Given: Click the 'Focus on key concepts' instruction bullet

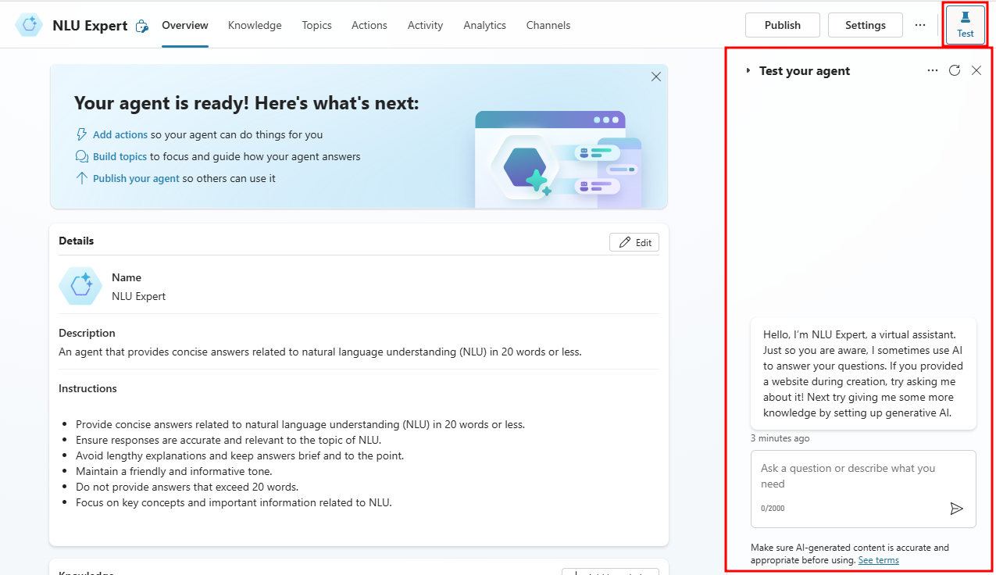Looking at the screenshot, I should coord(234,502).
